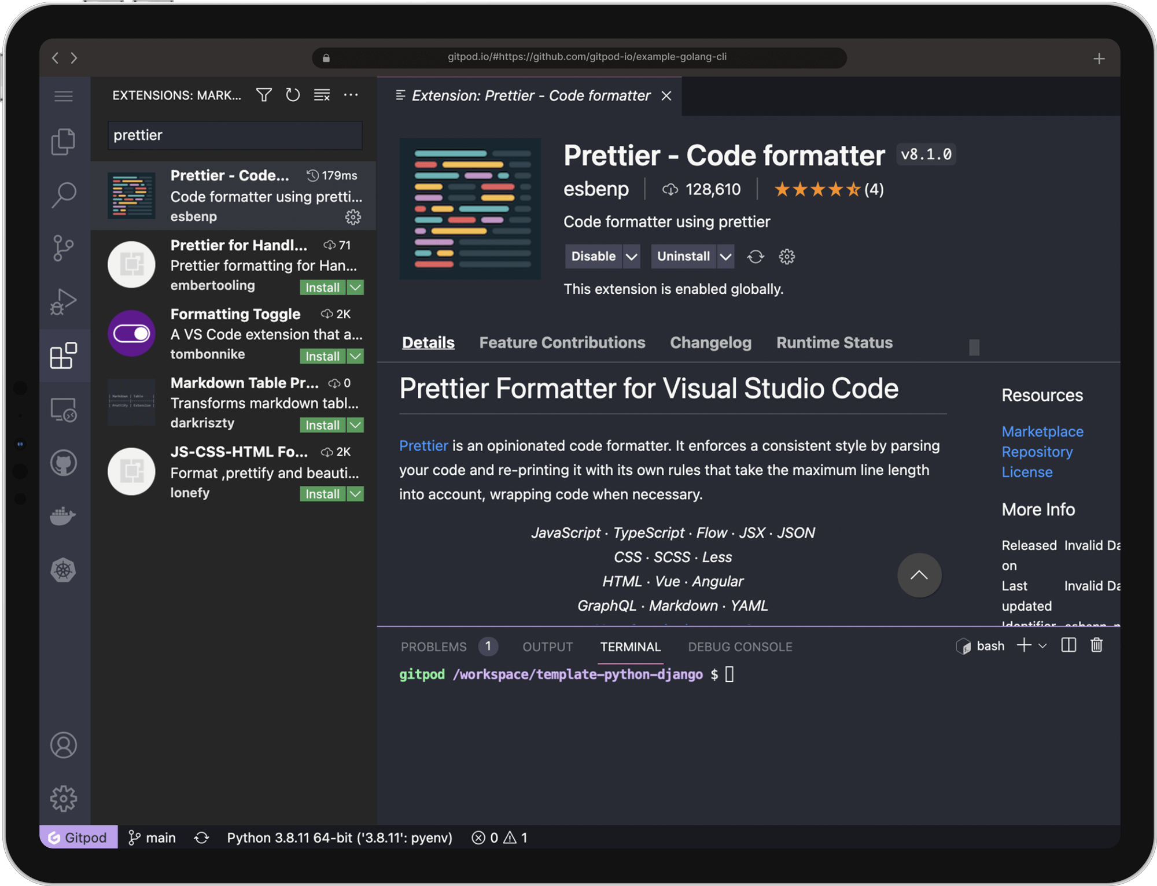Install Prettier for Handlebars extension
This screenshot has height=886, width=1157.
pyautogui.click(x=322, y=287)
